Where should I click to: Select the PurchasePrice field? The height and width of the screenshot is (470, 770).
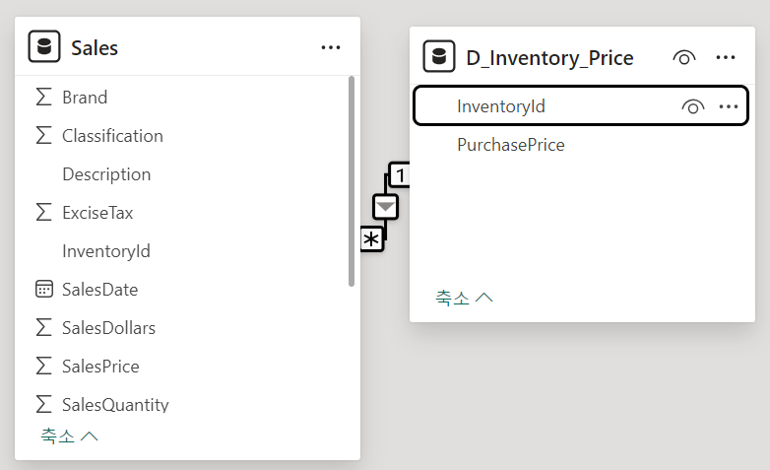pyautogui.click(x=510, y=145)
